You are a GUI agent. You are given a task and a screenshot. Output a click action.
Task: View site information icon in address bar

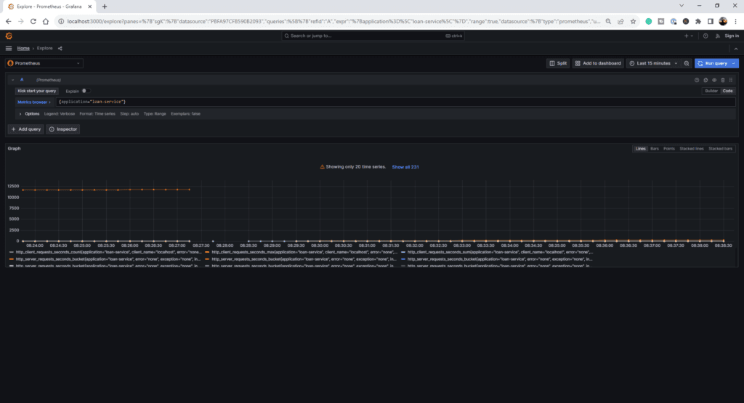pyautogui.click(x=61, y=21)
